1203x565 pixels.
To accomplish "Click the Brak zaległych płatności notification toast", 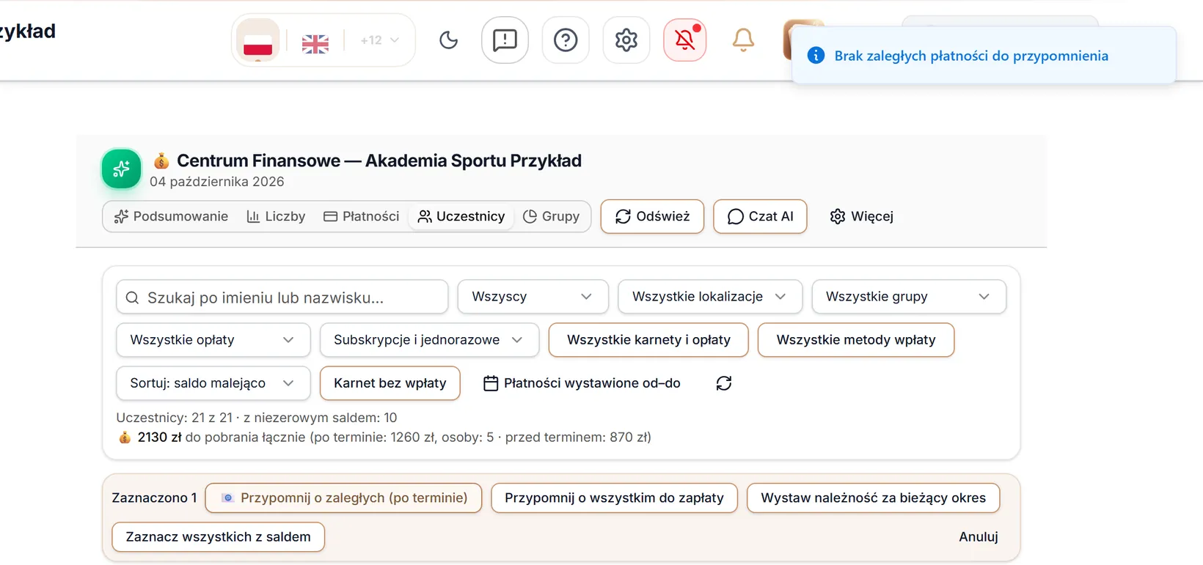I will [x=984, y=56].
